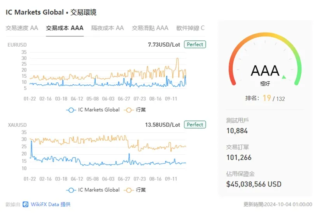The width and height of the screenshot is (317, 213).
Task: Open the 隔夜成本 AA tab
Action: tap(108, 28)
